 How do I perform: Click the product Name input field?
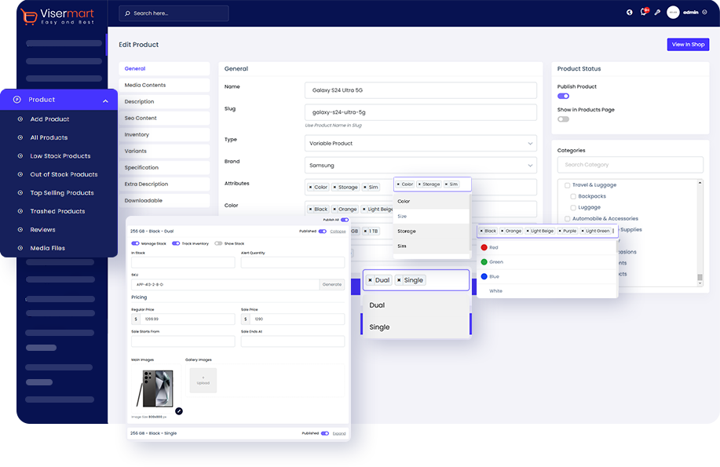point(421,90)
